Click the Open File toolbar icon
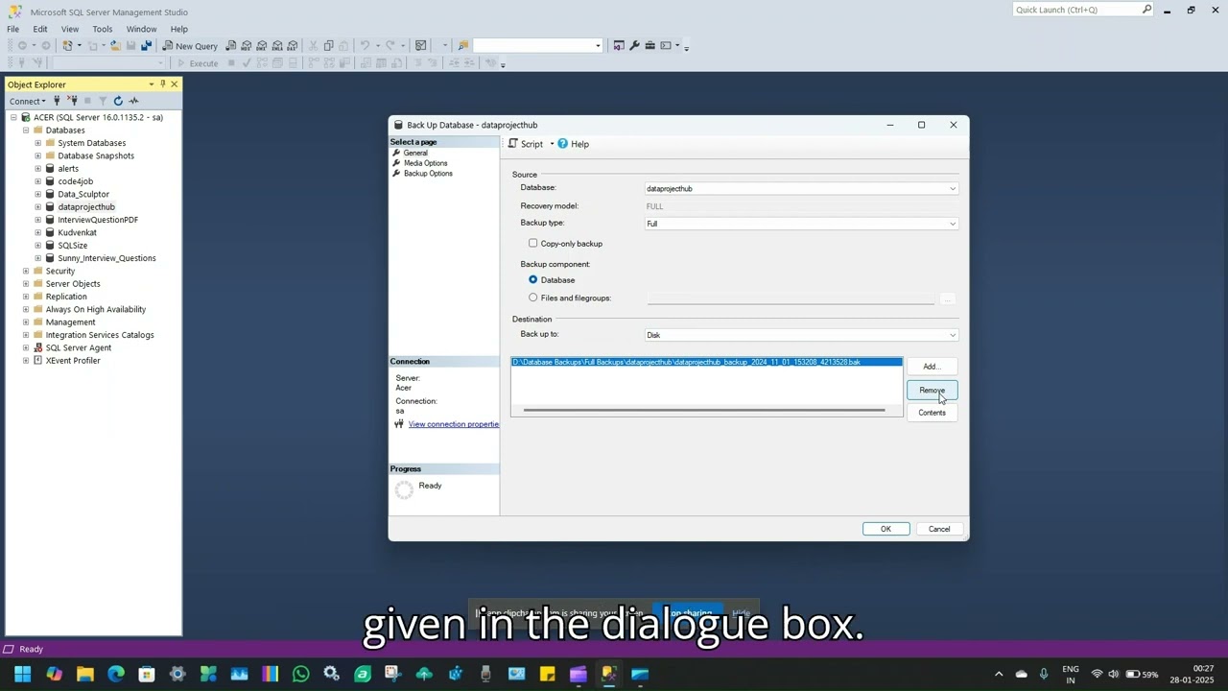The width and height of the screenshot is (1228, 691). pos(115,45)
